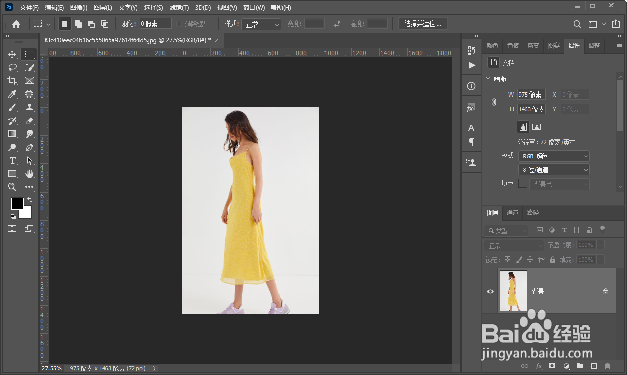Open the 滤镜(T) menu
This screenshot has height=375, width=627.
coord(178,8)
